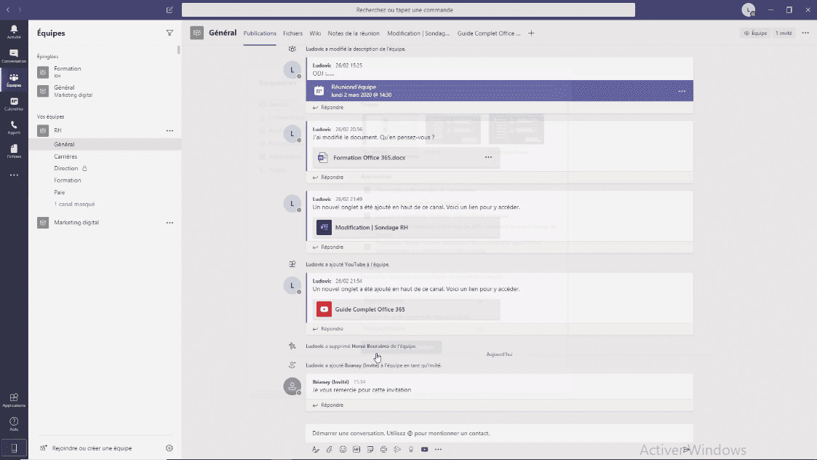The width and height of the screenshot is (817, 460).
Task: Attach a file with the paperclip icon
Action: click(329, 449)
